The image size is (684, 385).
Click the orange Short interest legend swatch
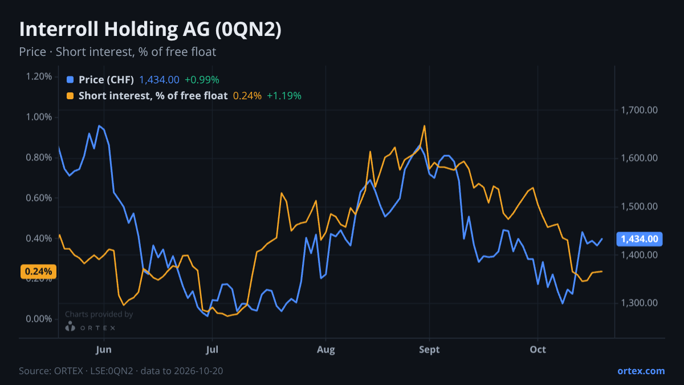70,96
